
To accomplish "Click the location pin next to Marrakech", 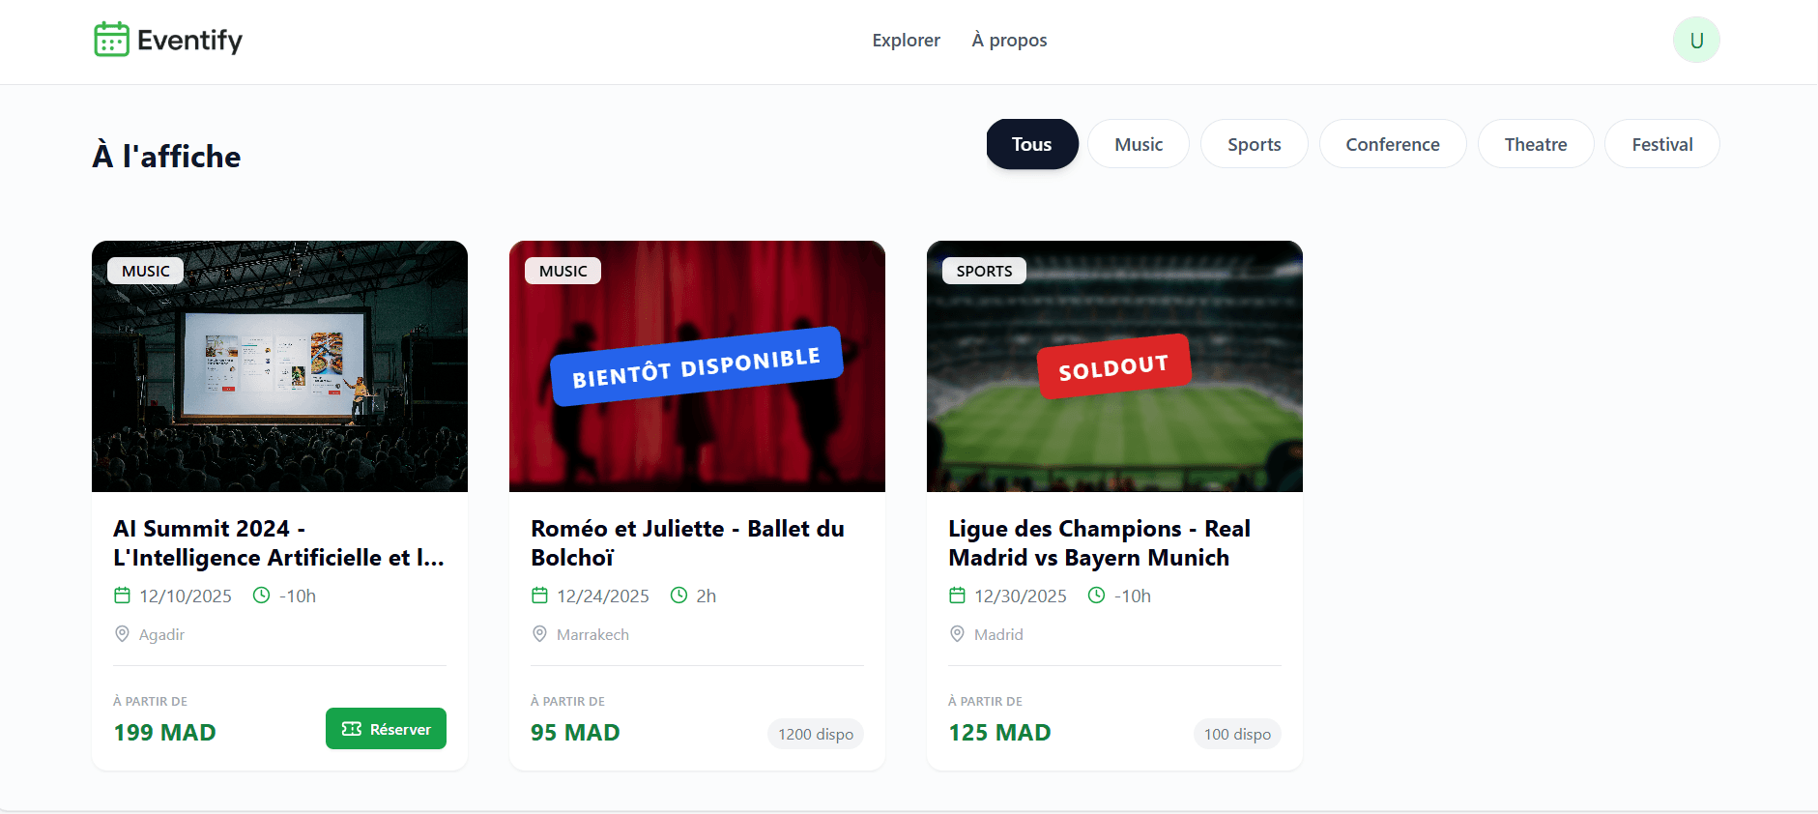I will click(540, 633).
